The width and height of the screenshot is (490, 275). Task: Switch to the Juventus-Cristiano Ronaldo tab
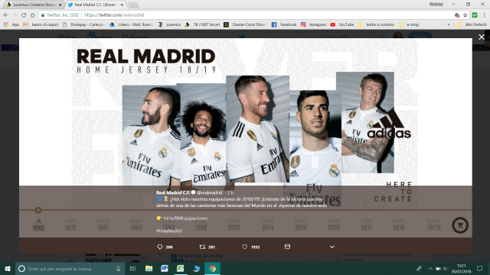click(x=33, y=5)
